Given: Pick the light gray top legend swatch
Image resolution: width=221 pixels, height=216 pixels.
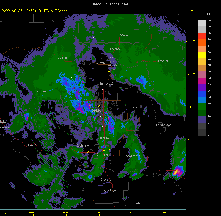Looking at the screenshot, I should pyautogui.click(x=202, y=23).
